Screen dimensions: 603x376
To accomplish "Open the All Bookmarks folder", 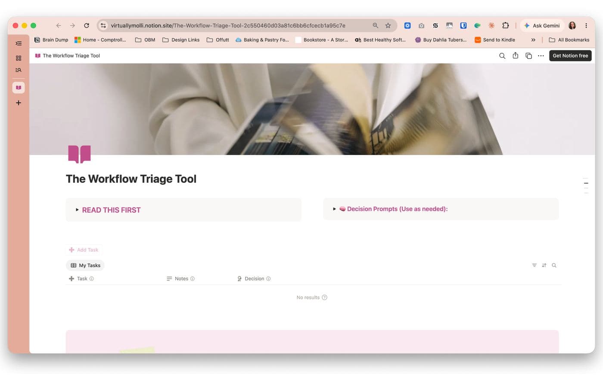I will point(569,40).
